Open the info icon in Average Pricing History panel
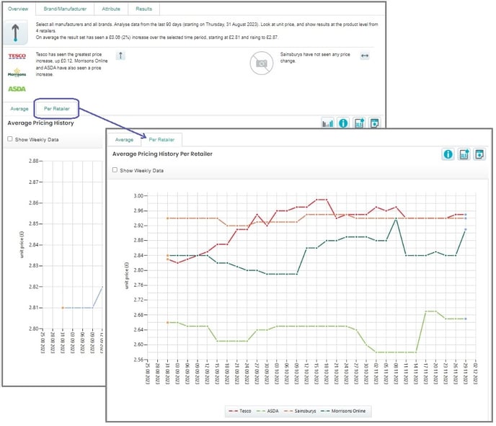The width and height of the screenshot is (496, 426). 343,123
